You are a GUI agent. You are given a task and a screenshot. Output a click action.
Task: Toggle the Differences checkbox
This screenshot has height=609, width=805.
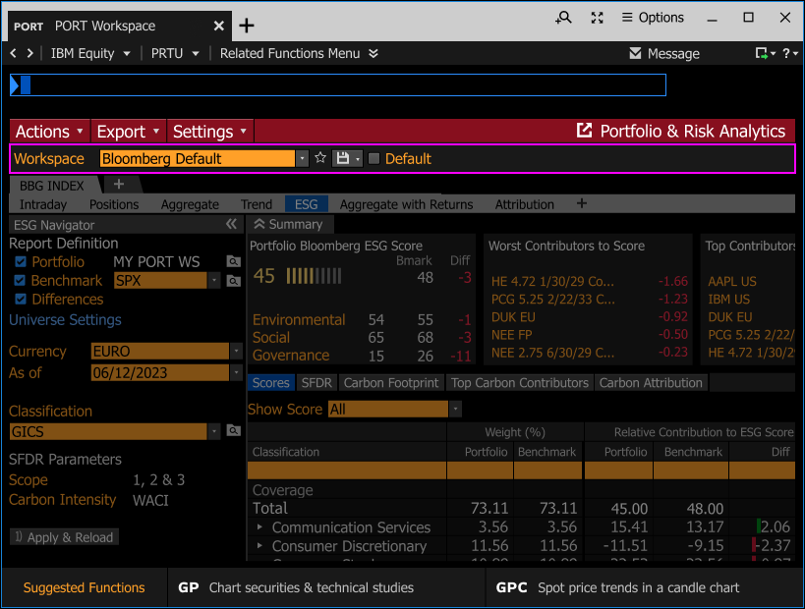click(x=21, y=300)
